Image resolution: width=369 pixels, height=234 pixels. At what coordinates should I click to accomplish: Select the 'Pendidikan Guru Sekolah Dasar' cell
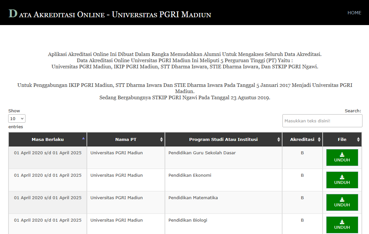224,158
